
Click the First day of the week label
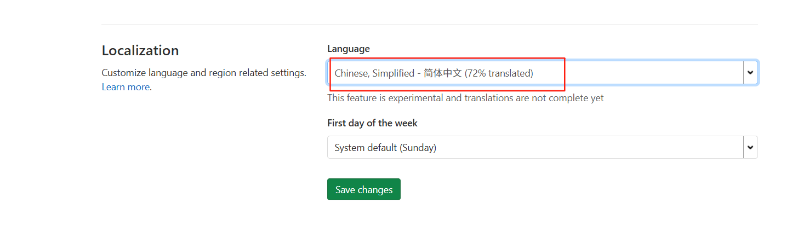tap(372, 123)
